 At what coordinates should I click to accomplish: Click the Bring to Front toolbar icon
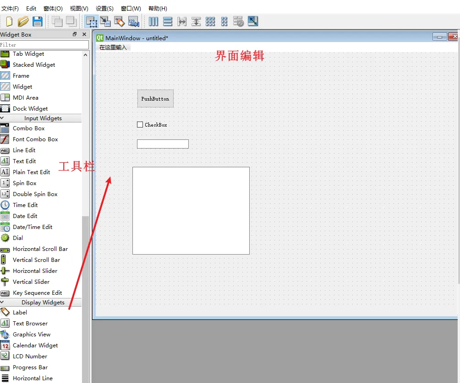click(71, 21)
